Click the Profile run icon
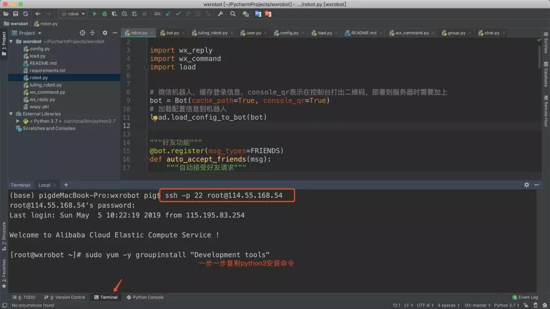 pos(124,14)
